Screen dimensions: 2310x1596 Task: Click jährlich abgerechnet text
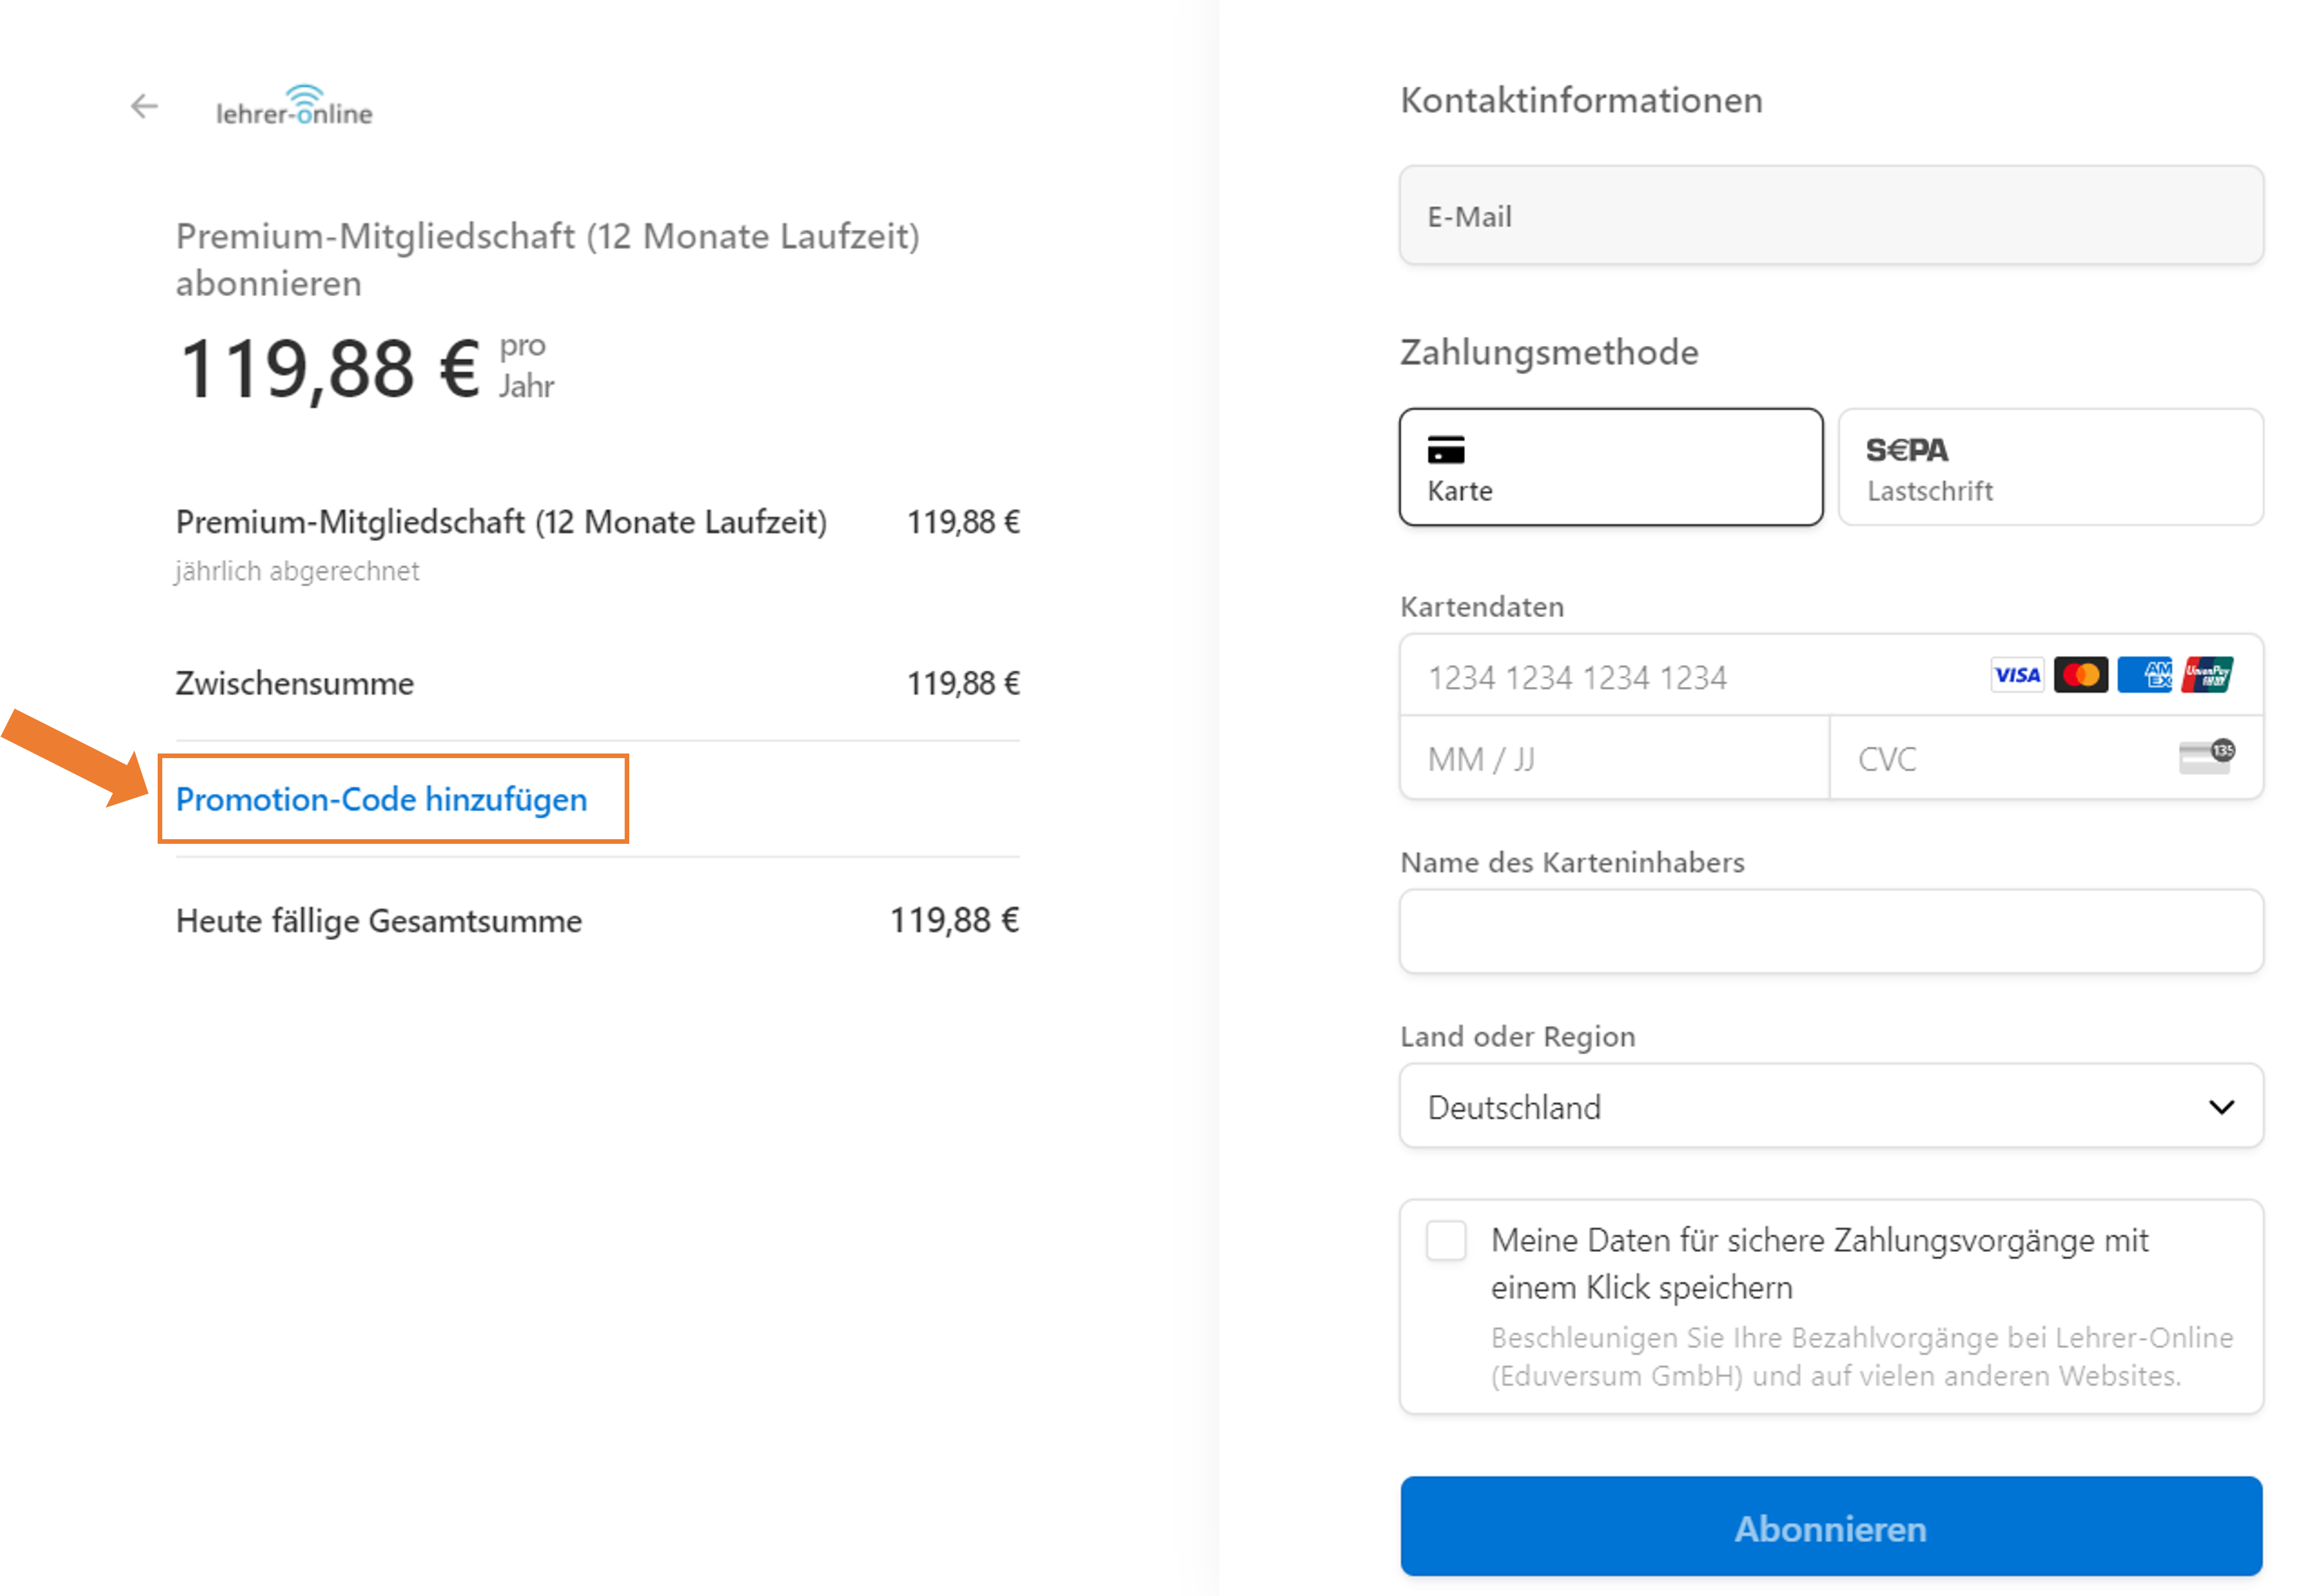pyautogui.click(x=297, y=571)
